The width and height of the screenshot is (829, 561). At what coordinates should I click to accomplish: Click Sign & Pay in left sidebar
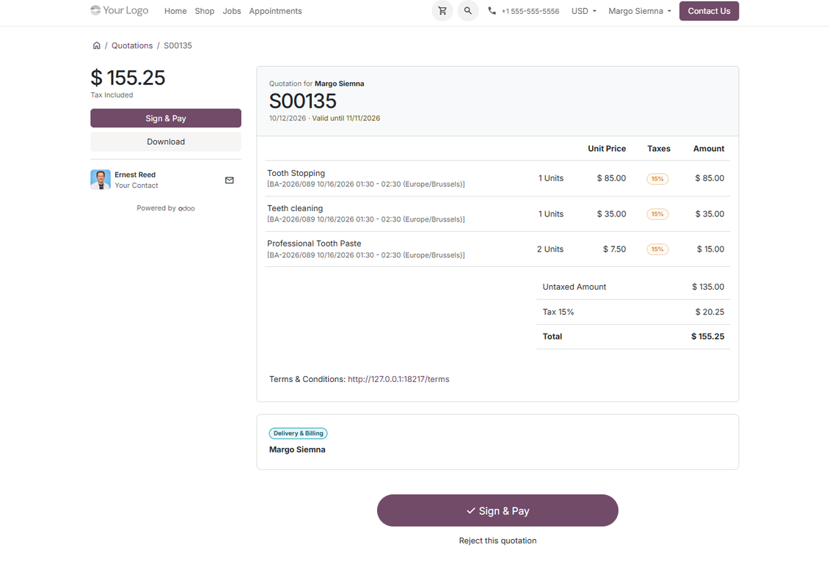(x=166, y=118)
